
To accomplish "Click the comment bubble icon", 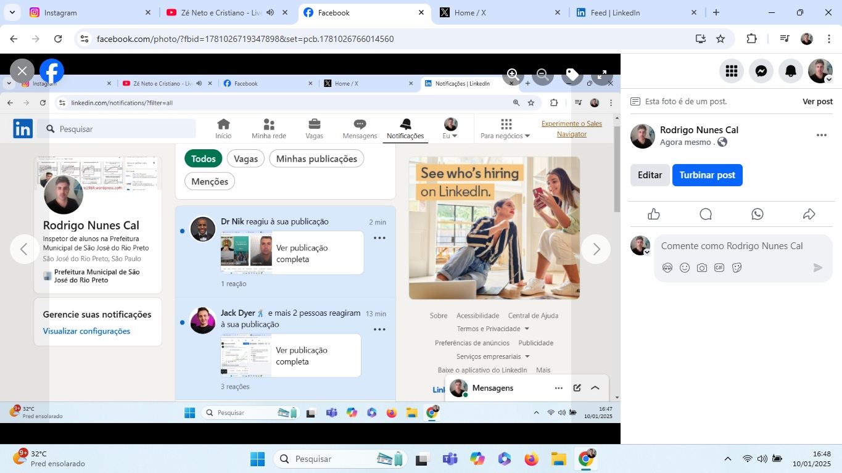I will 706,214.
